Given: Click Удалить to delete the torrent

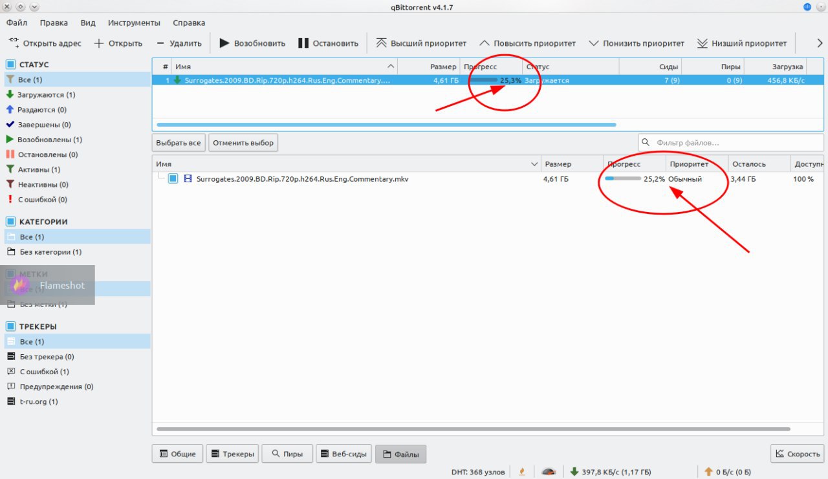Looking at the screenshot, I should pos(179,43).
